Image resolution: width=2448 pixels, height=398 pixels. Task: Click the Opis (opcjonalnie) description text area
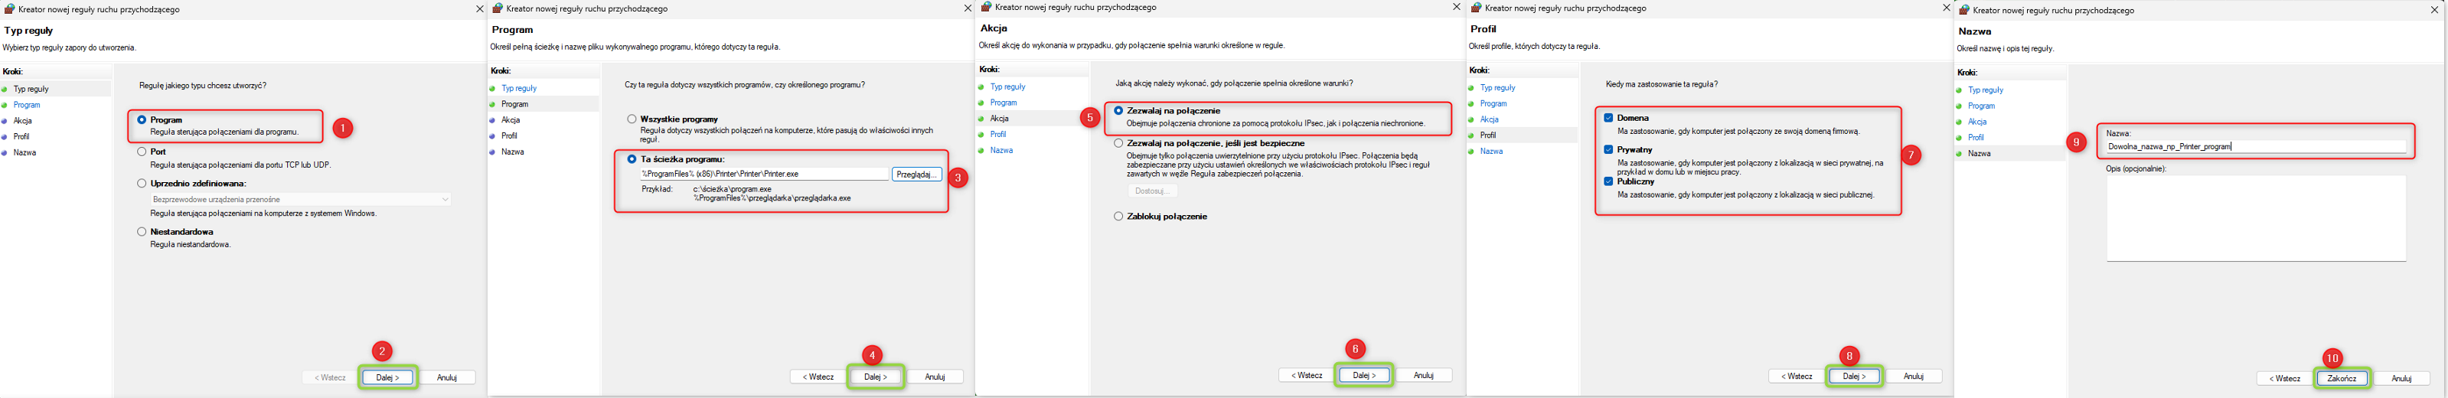pyautogui.click(x=2257, y=217)
